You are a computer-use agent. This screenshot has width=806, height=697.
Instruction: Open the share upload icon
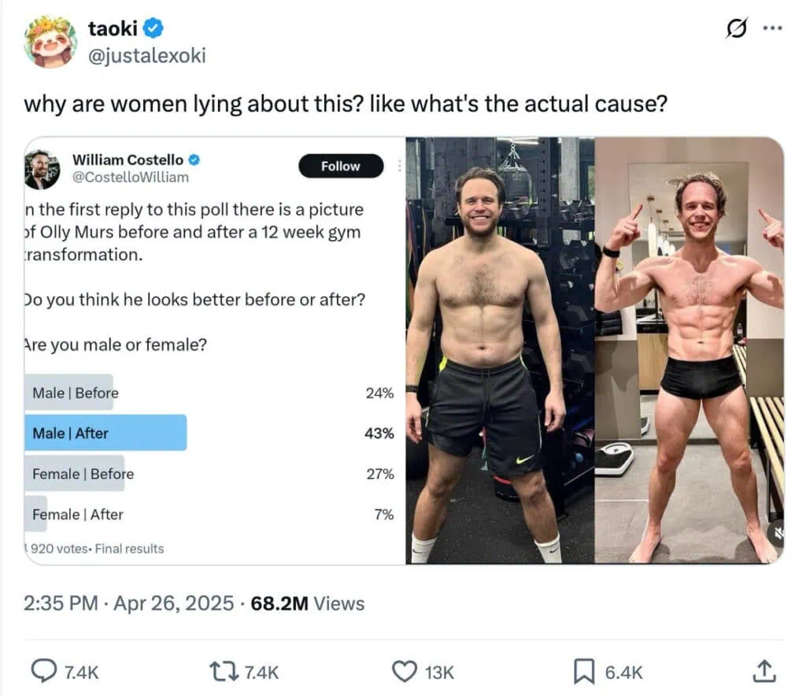[763, 671]
